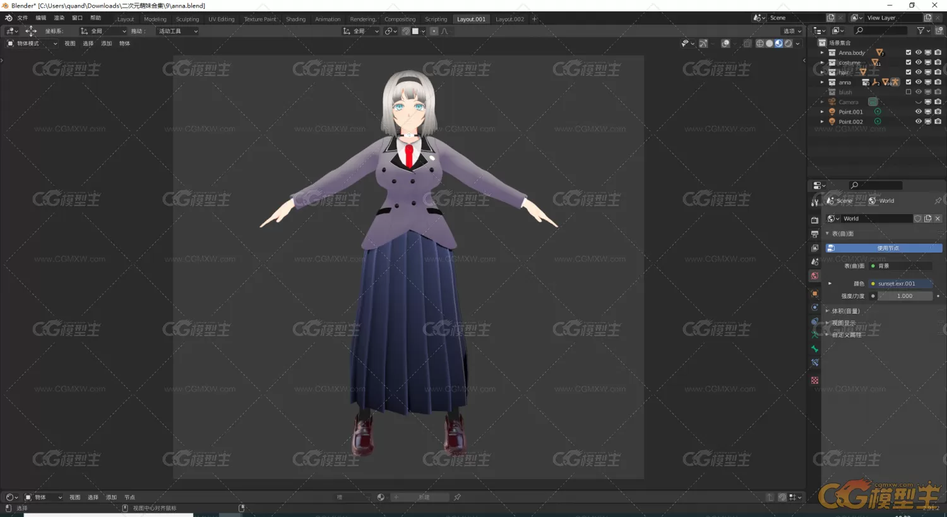
Task: Click the move transform gizmo icon in header
Action: (x=30, y=31)
